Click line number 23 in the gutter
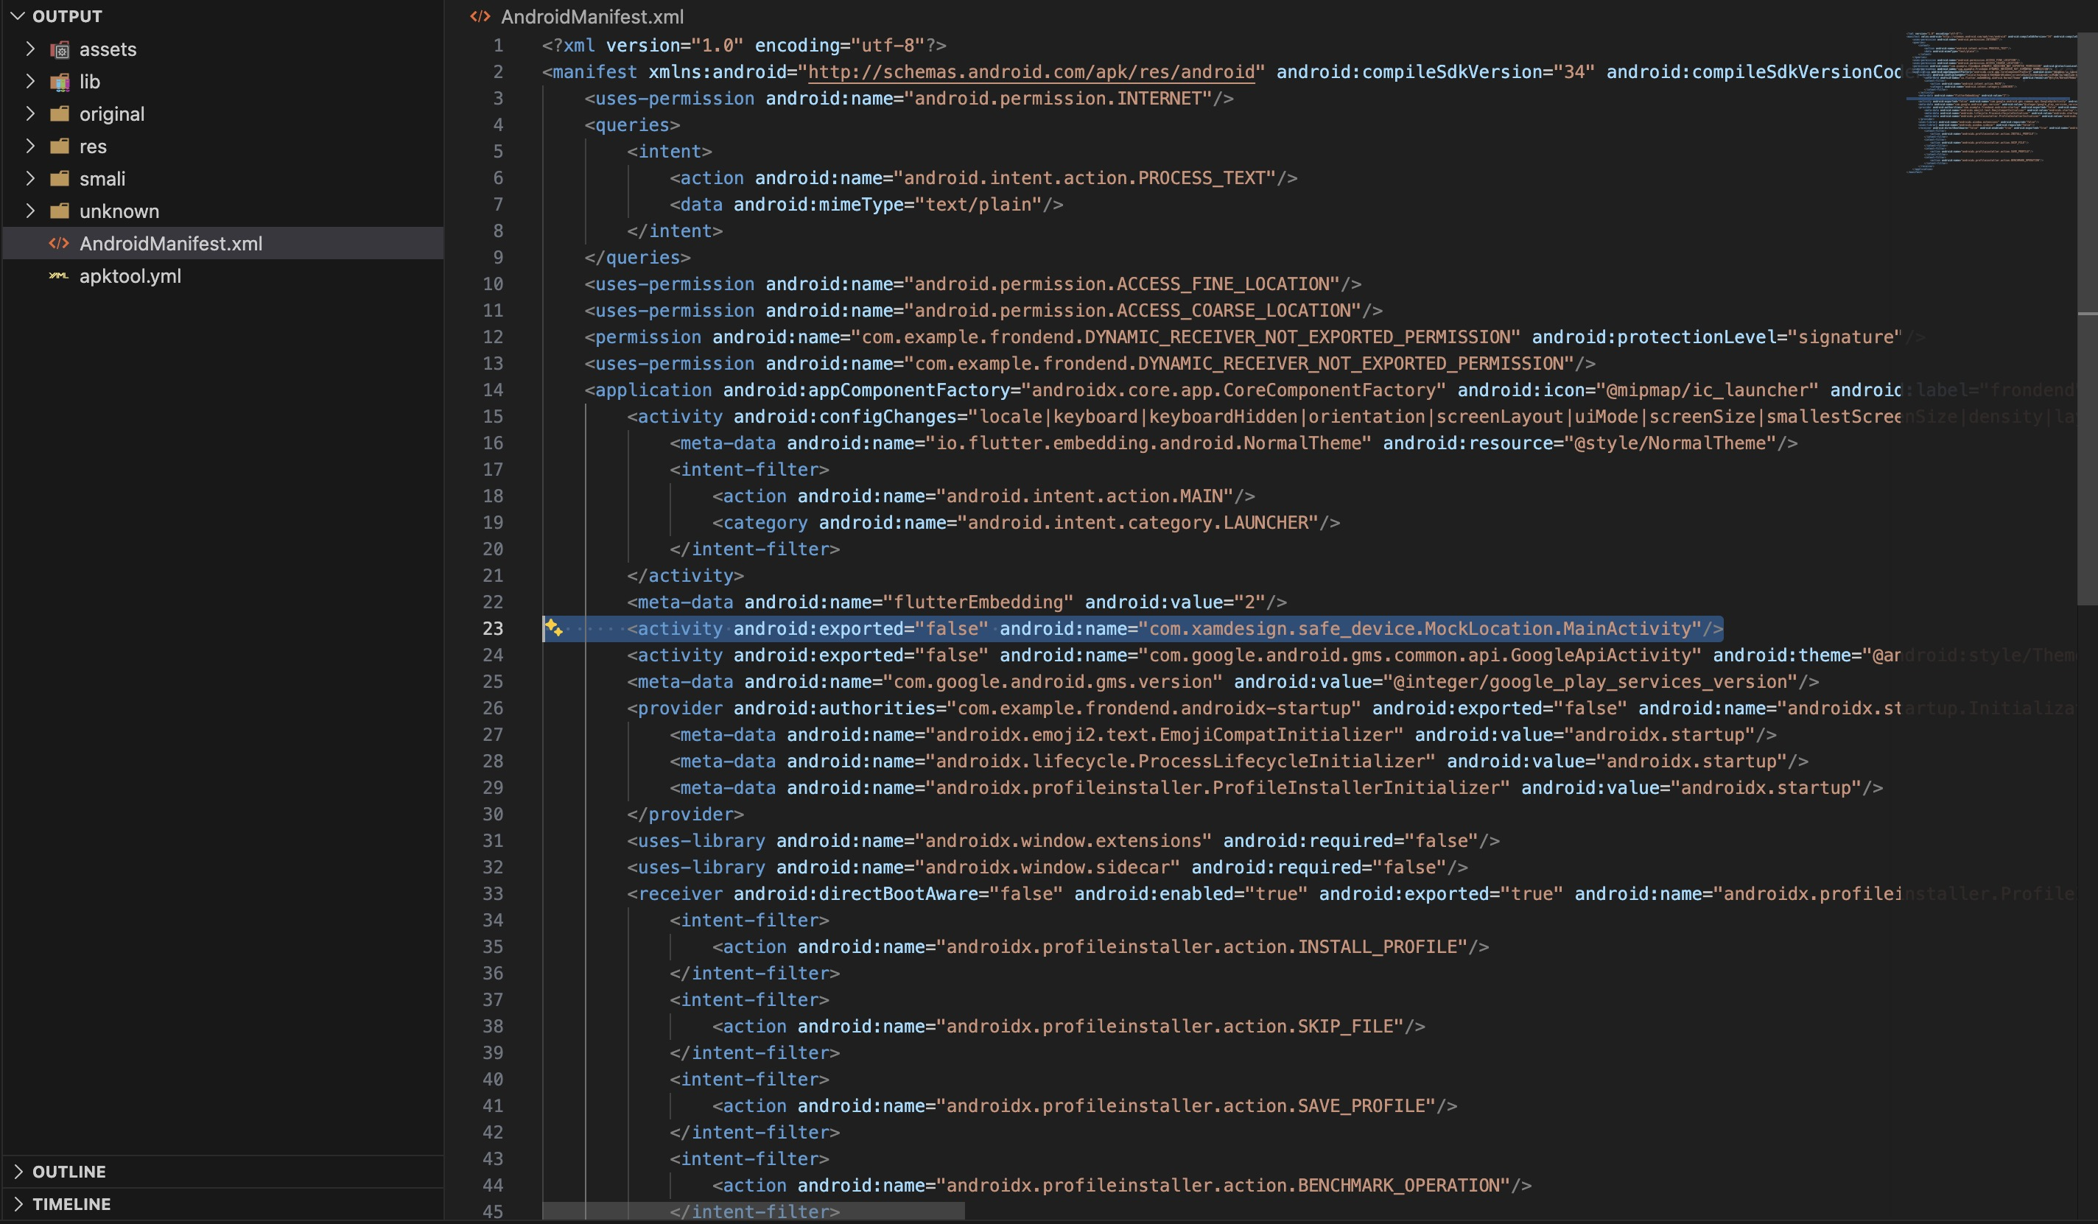The height and width of the screenshot is (1224, 2098). coord(493,629)
